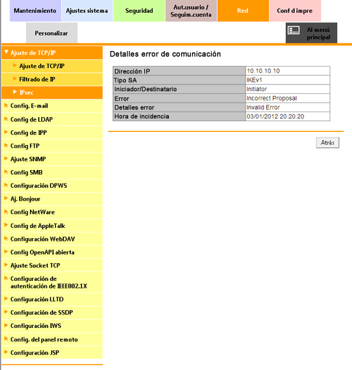Click the arrow beside Aj. Bonjour
352x370 pixels.
(6, 198)
